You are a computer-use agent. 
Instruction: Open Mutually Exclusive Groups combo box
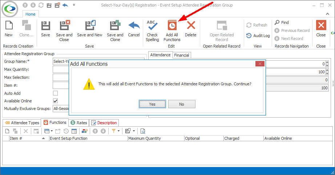click(x=61, y=109)
